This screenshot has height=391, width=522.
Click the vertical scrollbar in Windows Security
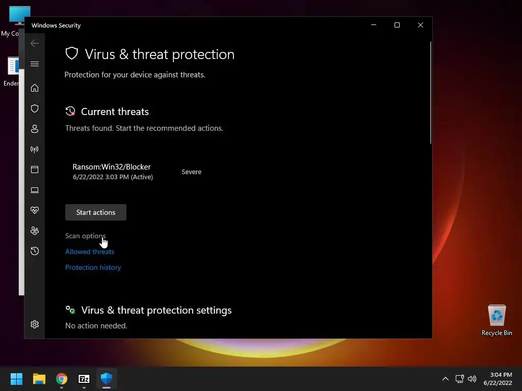click(x=430, y=93)
